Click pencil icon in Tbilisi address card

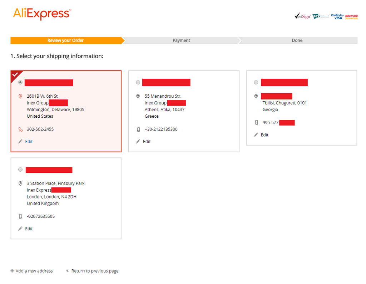(x=256, y=135)
